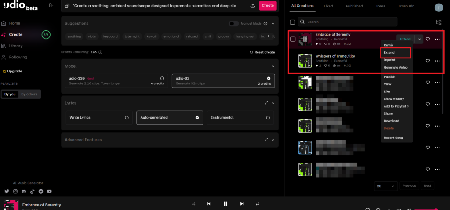Image resolution: width=450 pixels, height=210 pixels.
Task: Switch to the Liked tab
Action: [328, 6]
